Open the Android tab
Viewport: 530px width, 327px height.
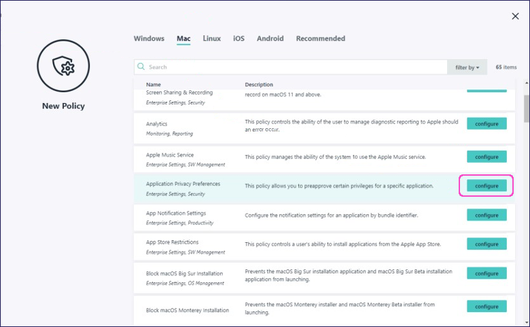[x=270, y=39]
